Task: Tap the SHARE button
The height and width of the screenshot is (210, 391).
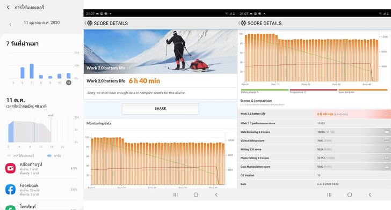Action: point(161,109)
